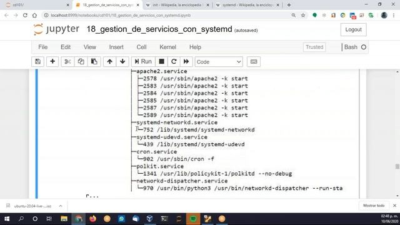Click the Run button
Image resolution: width=400 pixels, height=225 pixels.
tap(143, 61)
